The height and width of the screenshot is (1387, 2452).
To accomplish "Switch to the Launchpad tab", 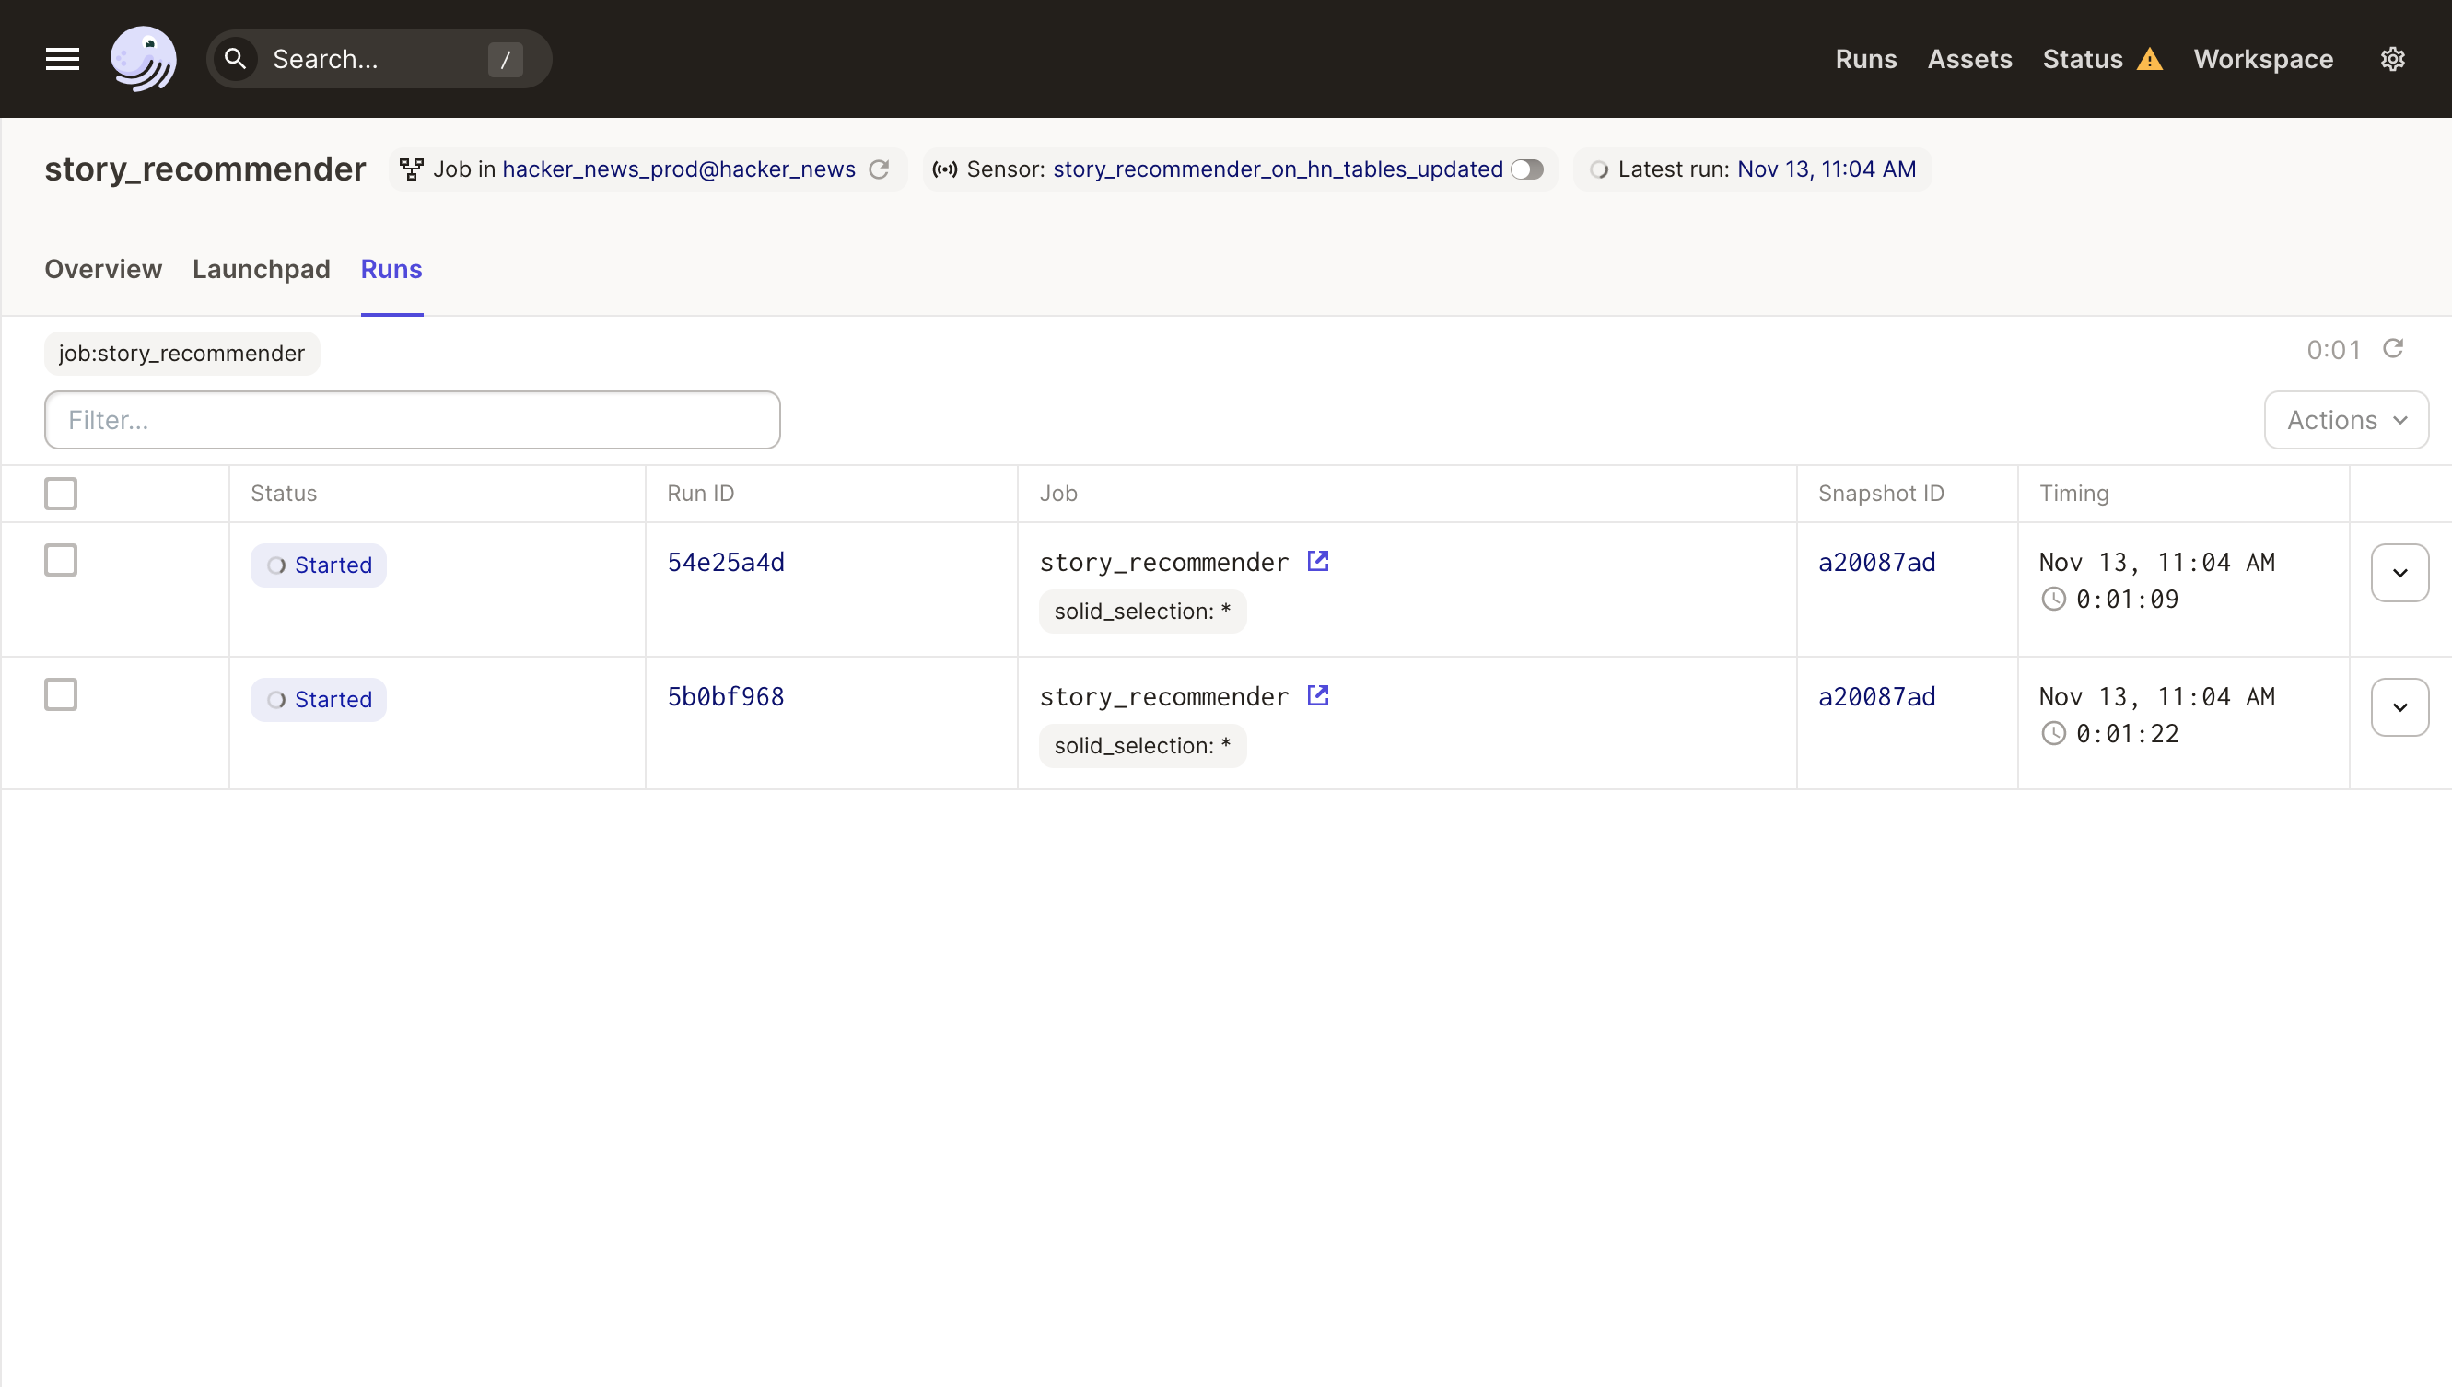I will (x=261, y=270).
